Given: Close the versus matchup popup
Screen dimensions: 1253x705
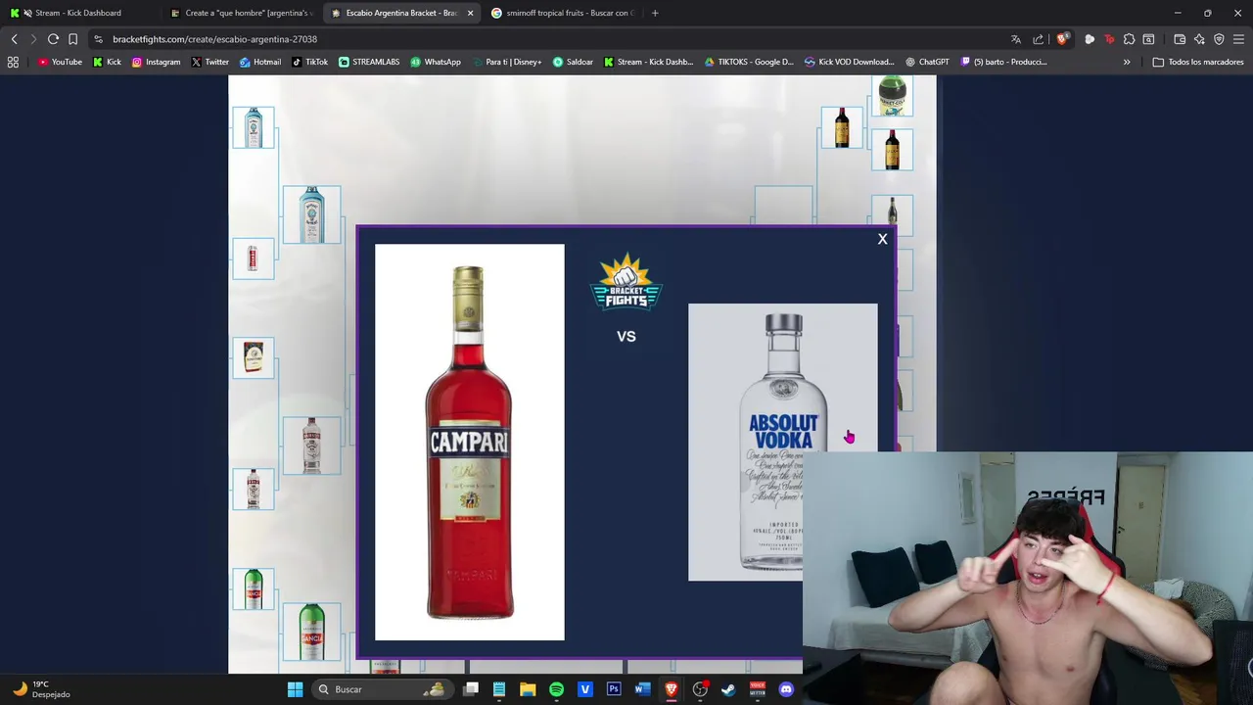Looking at the screenshot, I should click(882, 239).
